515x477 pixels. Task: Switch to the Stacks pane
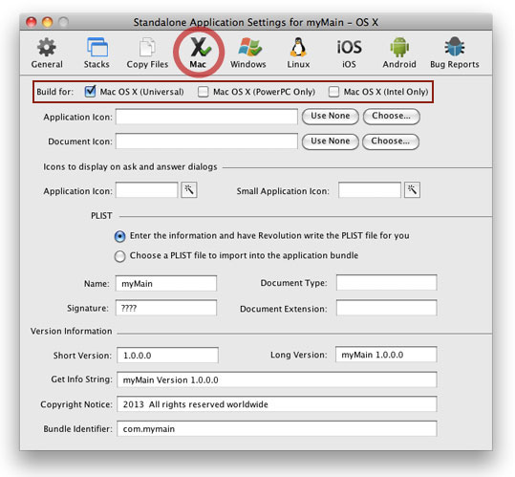tap(97, 54)
